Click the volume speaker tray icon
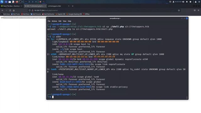Viewport: 201px width, 113px height. pyautogui.click(x=183, y=2)
